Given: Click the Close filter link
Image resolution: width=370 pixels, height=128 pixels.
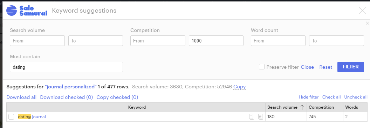Looking at the screenshot, I should tap(307, 67).
